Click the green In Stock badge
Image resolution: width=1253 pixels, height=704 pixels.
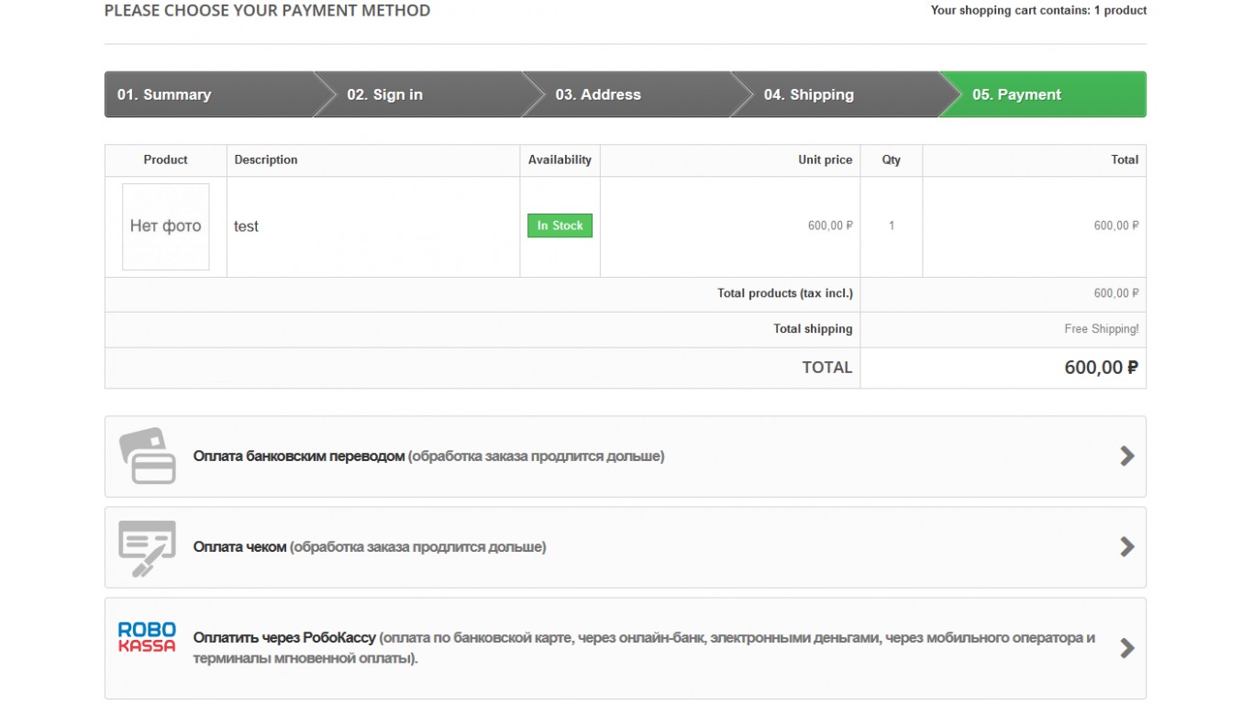tap(560, 225)
